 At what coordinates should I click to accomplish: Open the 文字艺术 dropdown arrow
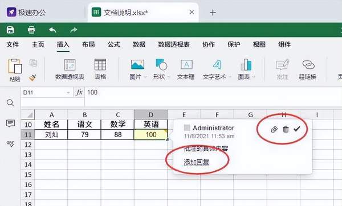(230, 77)
